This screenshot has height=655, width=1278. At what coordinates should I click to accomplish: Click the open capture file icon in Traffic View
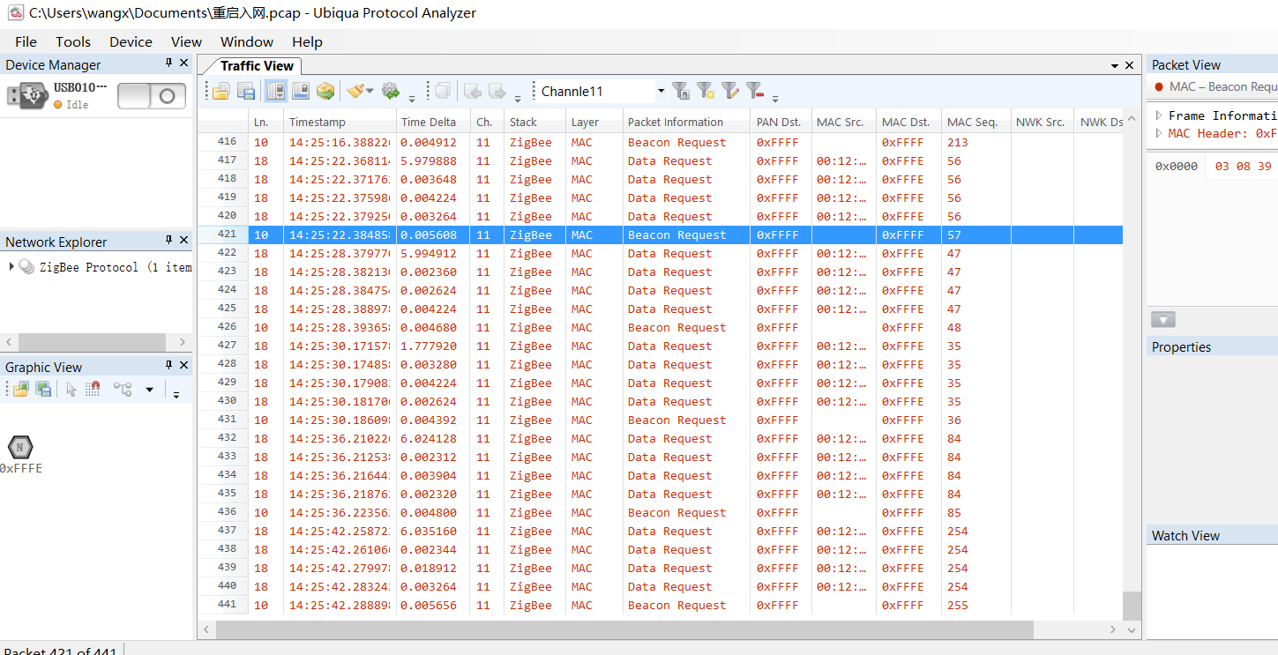[220, 91]
